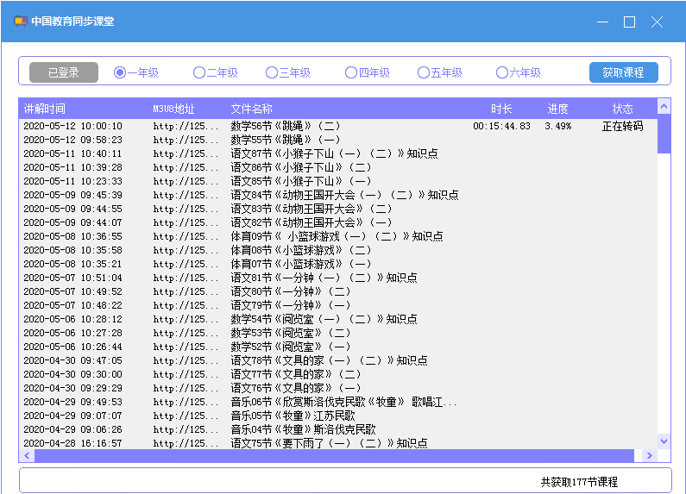This screenshot has width=686, height=494.
Task: Switch to 五年级 grade
Action: [440, 72]
